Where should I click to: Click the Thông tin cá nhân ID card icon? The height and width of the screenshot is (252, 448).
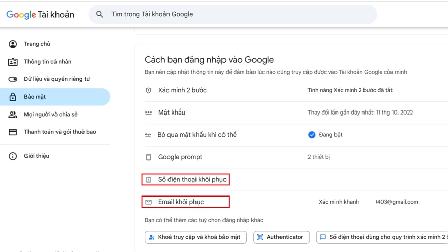click(x=13, y=62)
